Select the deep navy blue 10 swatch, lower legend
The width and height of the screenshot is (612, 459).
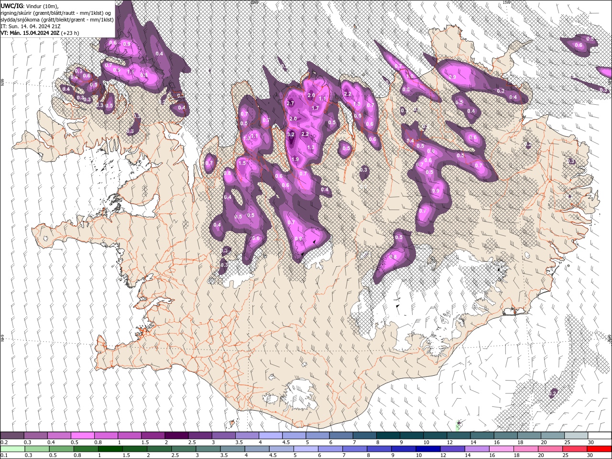428,448
